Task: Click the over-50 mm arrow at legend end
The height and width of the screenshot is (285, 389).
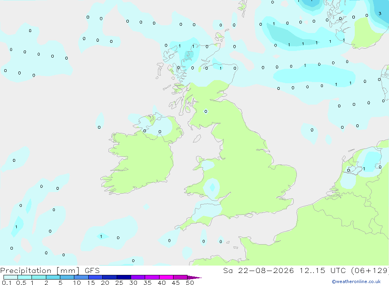Action: [x=194, y=278]
